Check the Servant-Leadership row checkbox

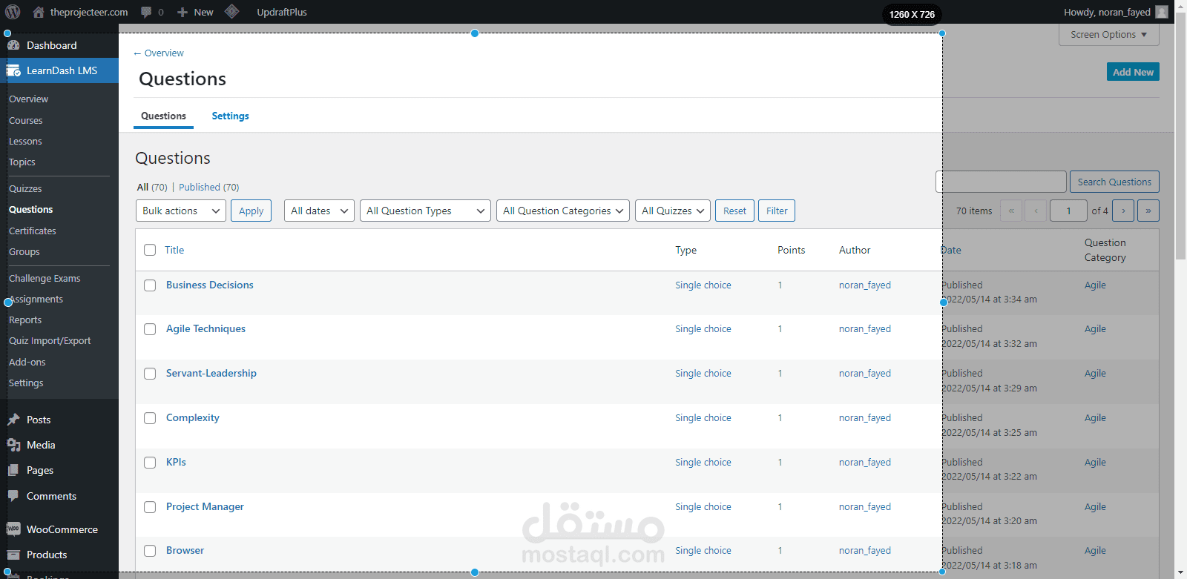point(150,374)
